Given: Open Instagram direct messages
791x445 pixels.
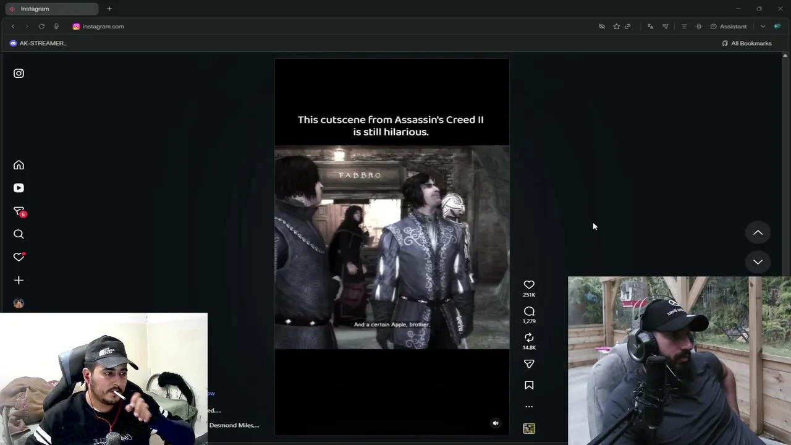Looking at the screenshot, I should point(19,211).
